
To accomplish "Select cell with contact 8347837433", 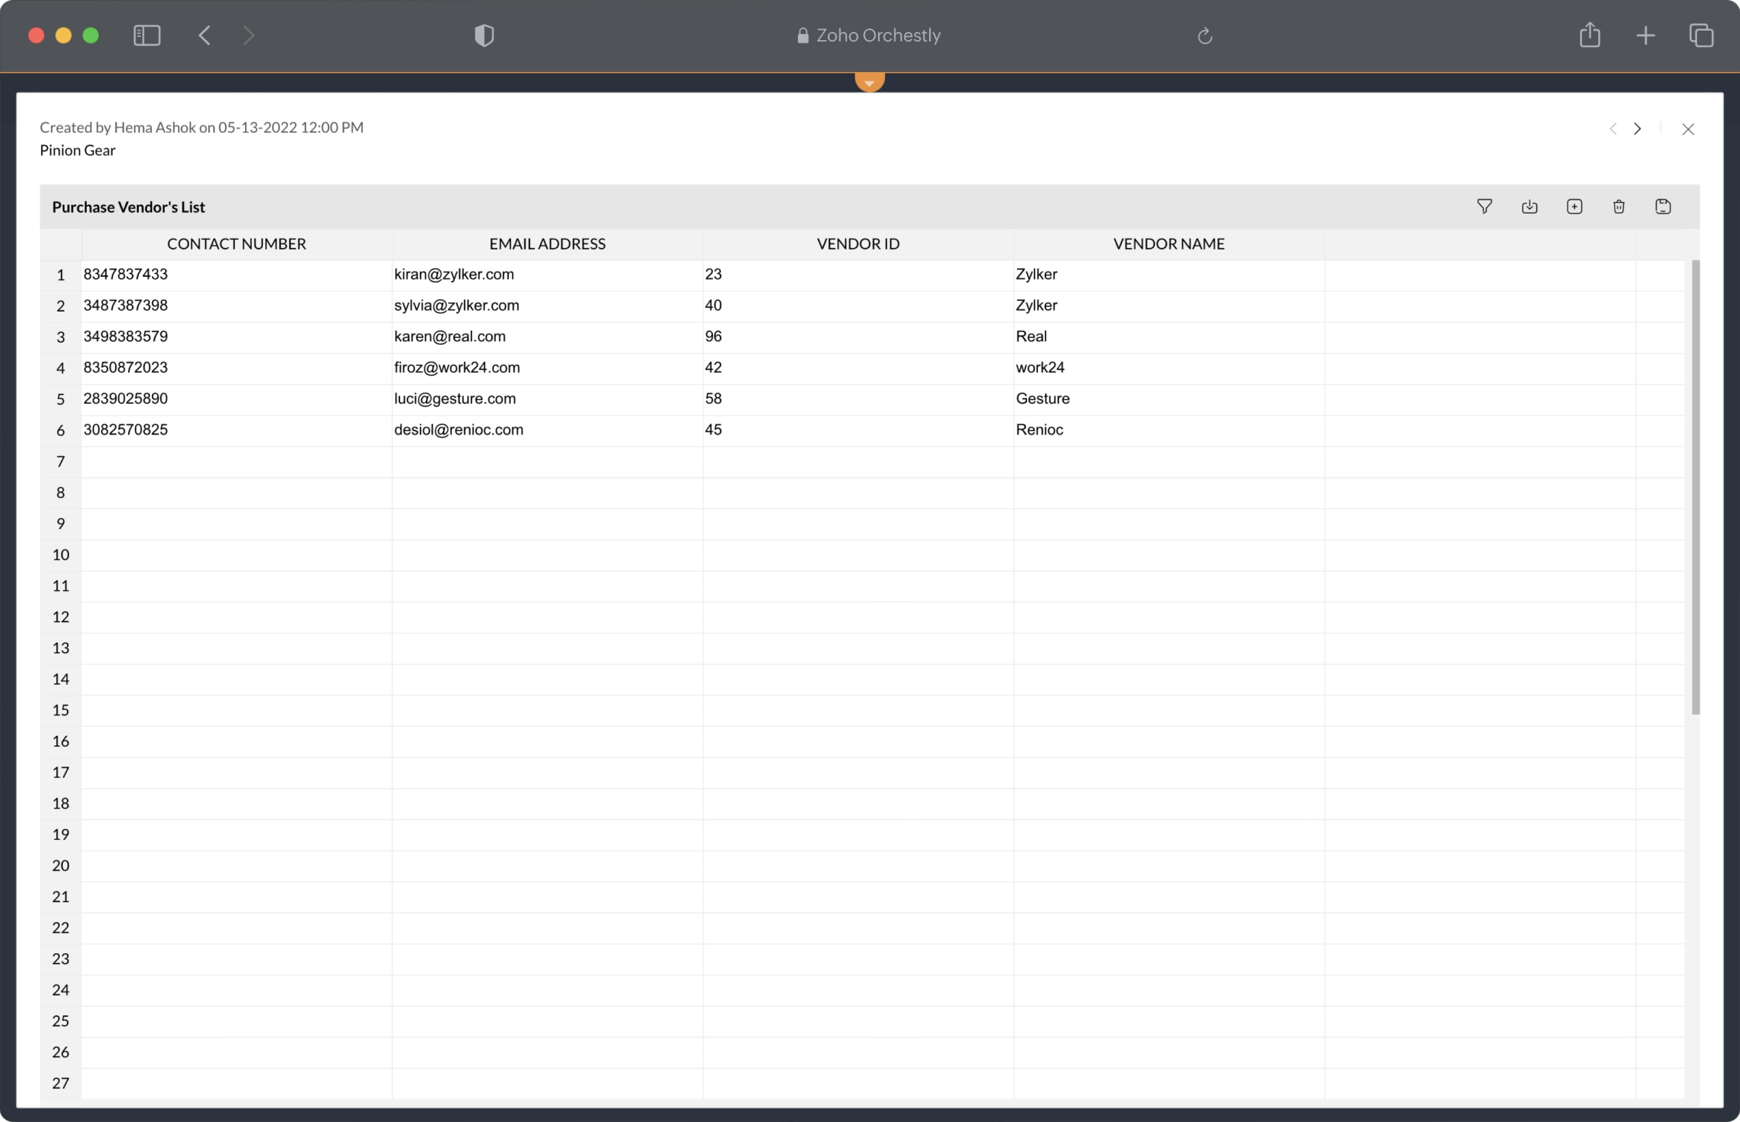I will 237,274.
